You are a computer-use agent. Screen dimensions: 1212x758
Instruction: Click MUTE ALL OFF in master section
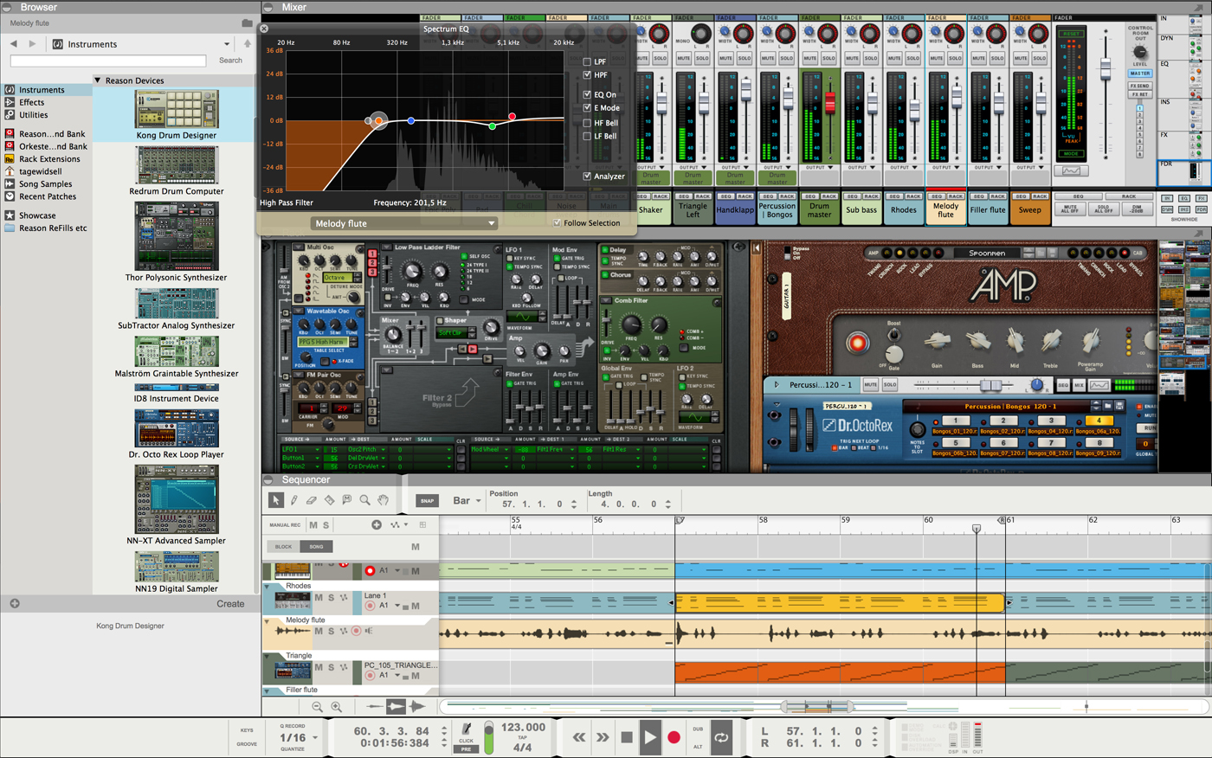point(1069,209)
